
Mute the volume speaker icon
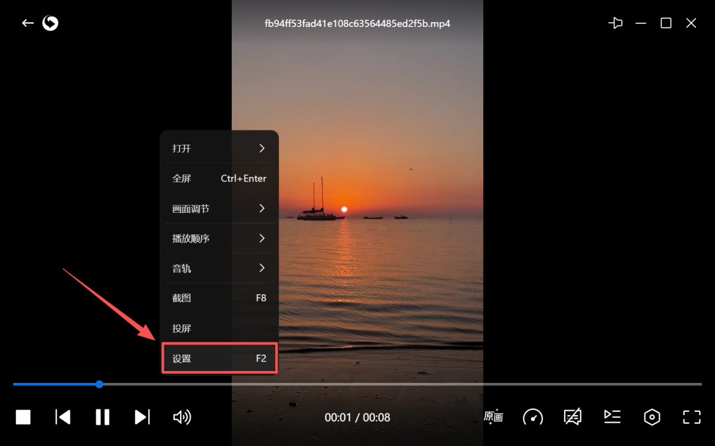click(x=182, y=417)
